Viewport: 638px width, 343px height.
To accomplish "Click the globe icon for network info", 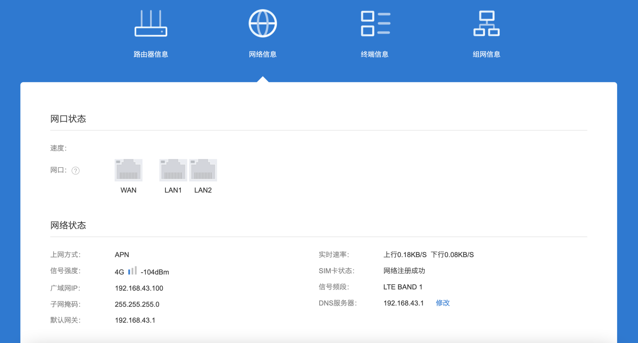I will [263, 24].
